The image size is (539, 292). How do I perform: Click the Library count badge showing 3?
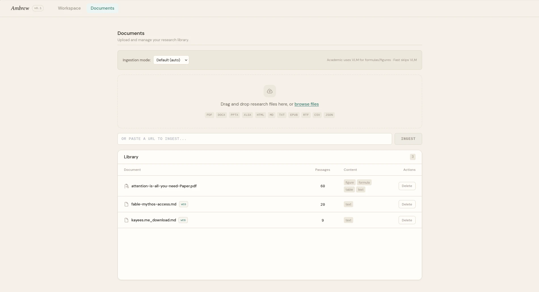tap(412, 157)
